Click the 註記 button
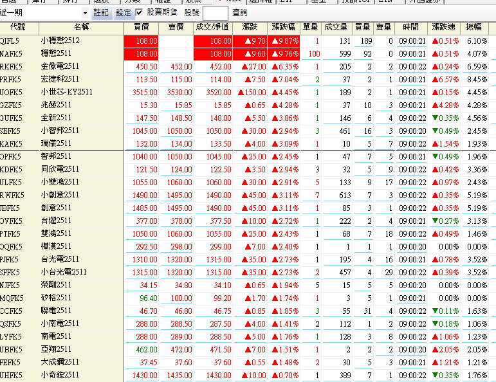 (101, 13)
